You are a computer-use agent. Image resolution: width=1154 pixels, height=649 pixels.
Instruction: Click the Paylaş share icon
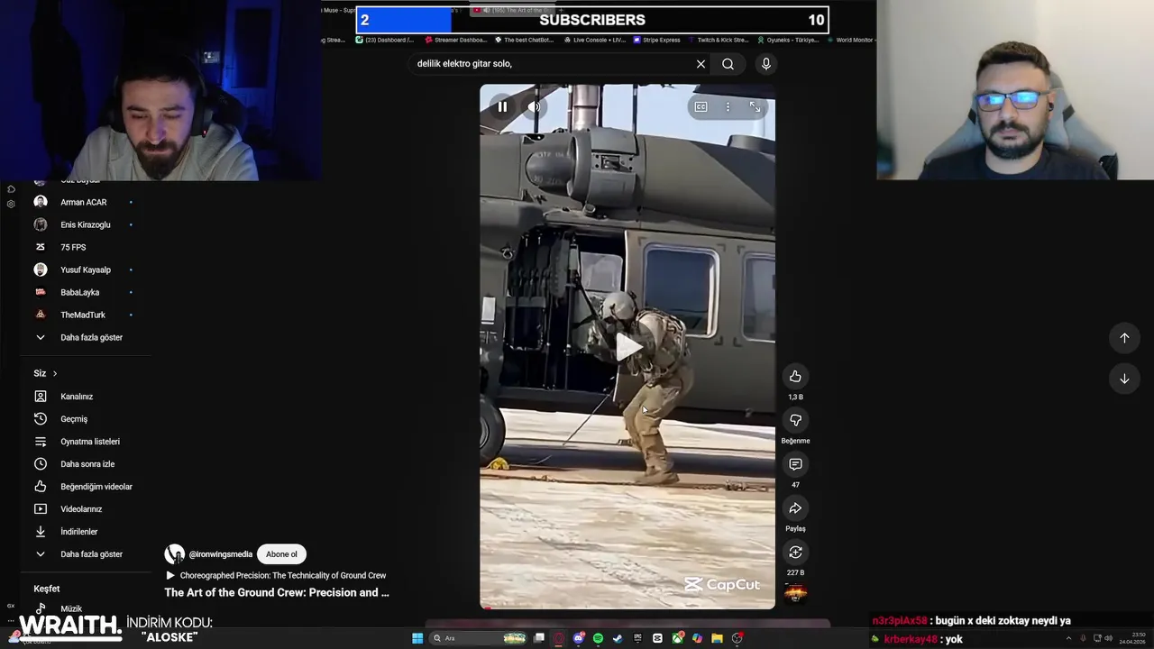[x=795, y=508]
